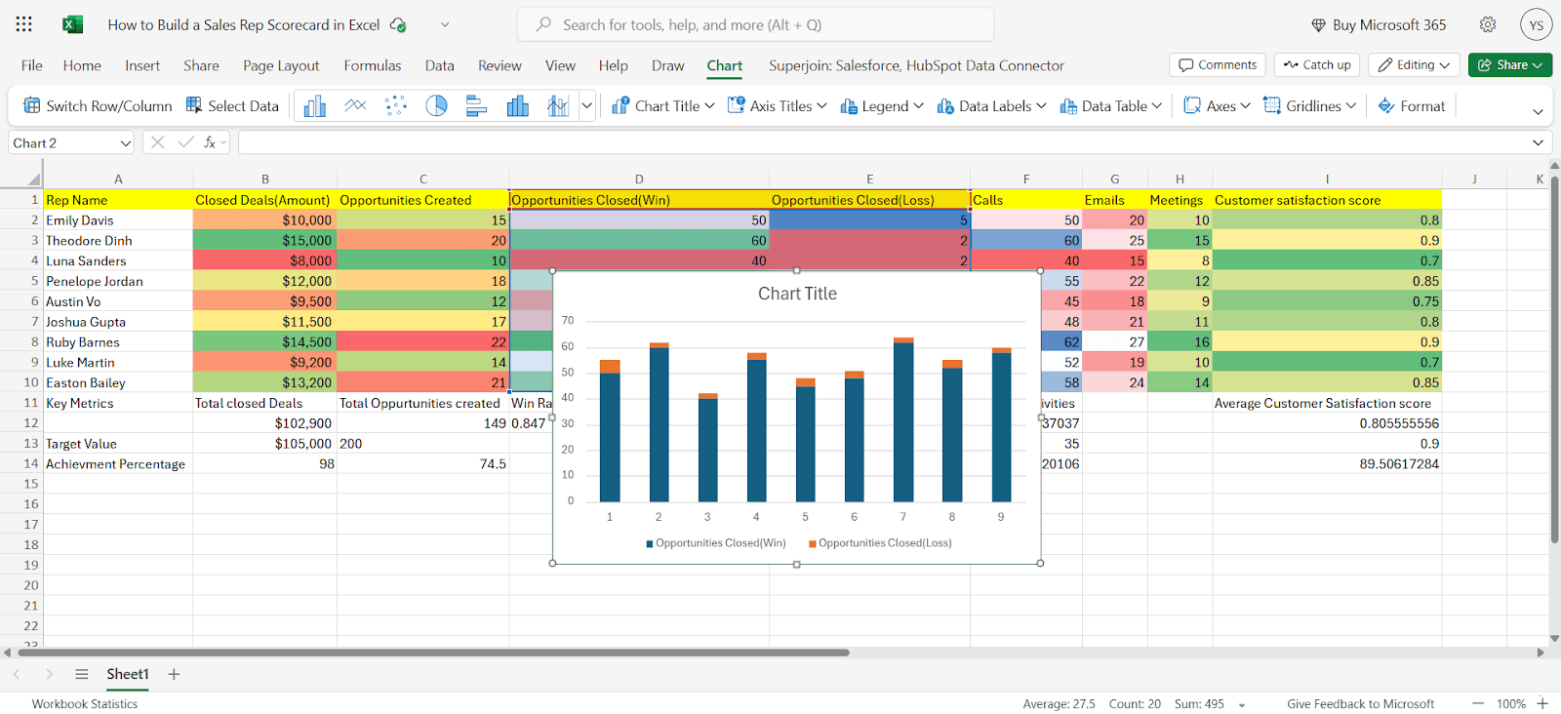1561x714 pixels.
Task: Click the Name Box showing Chart 2
Action: click(71, 142)
